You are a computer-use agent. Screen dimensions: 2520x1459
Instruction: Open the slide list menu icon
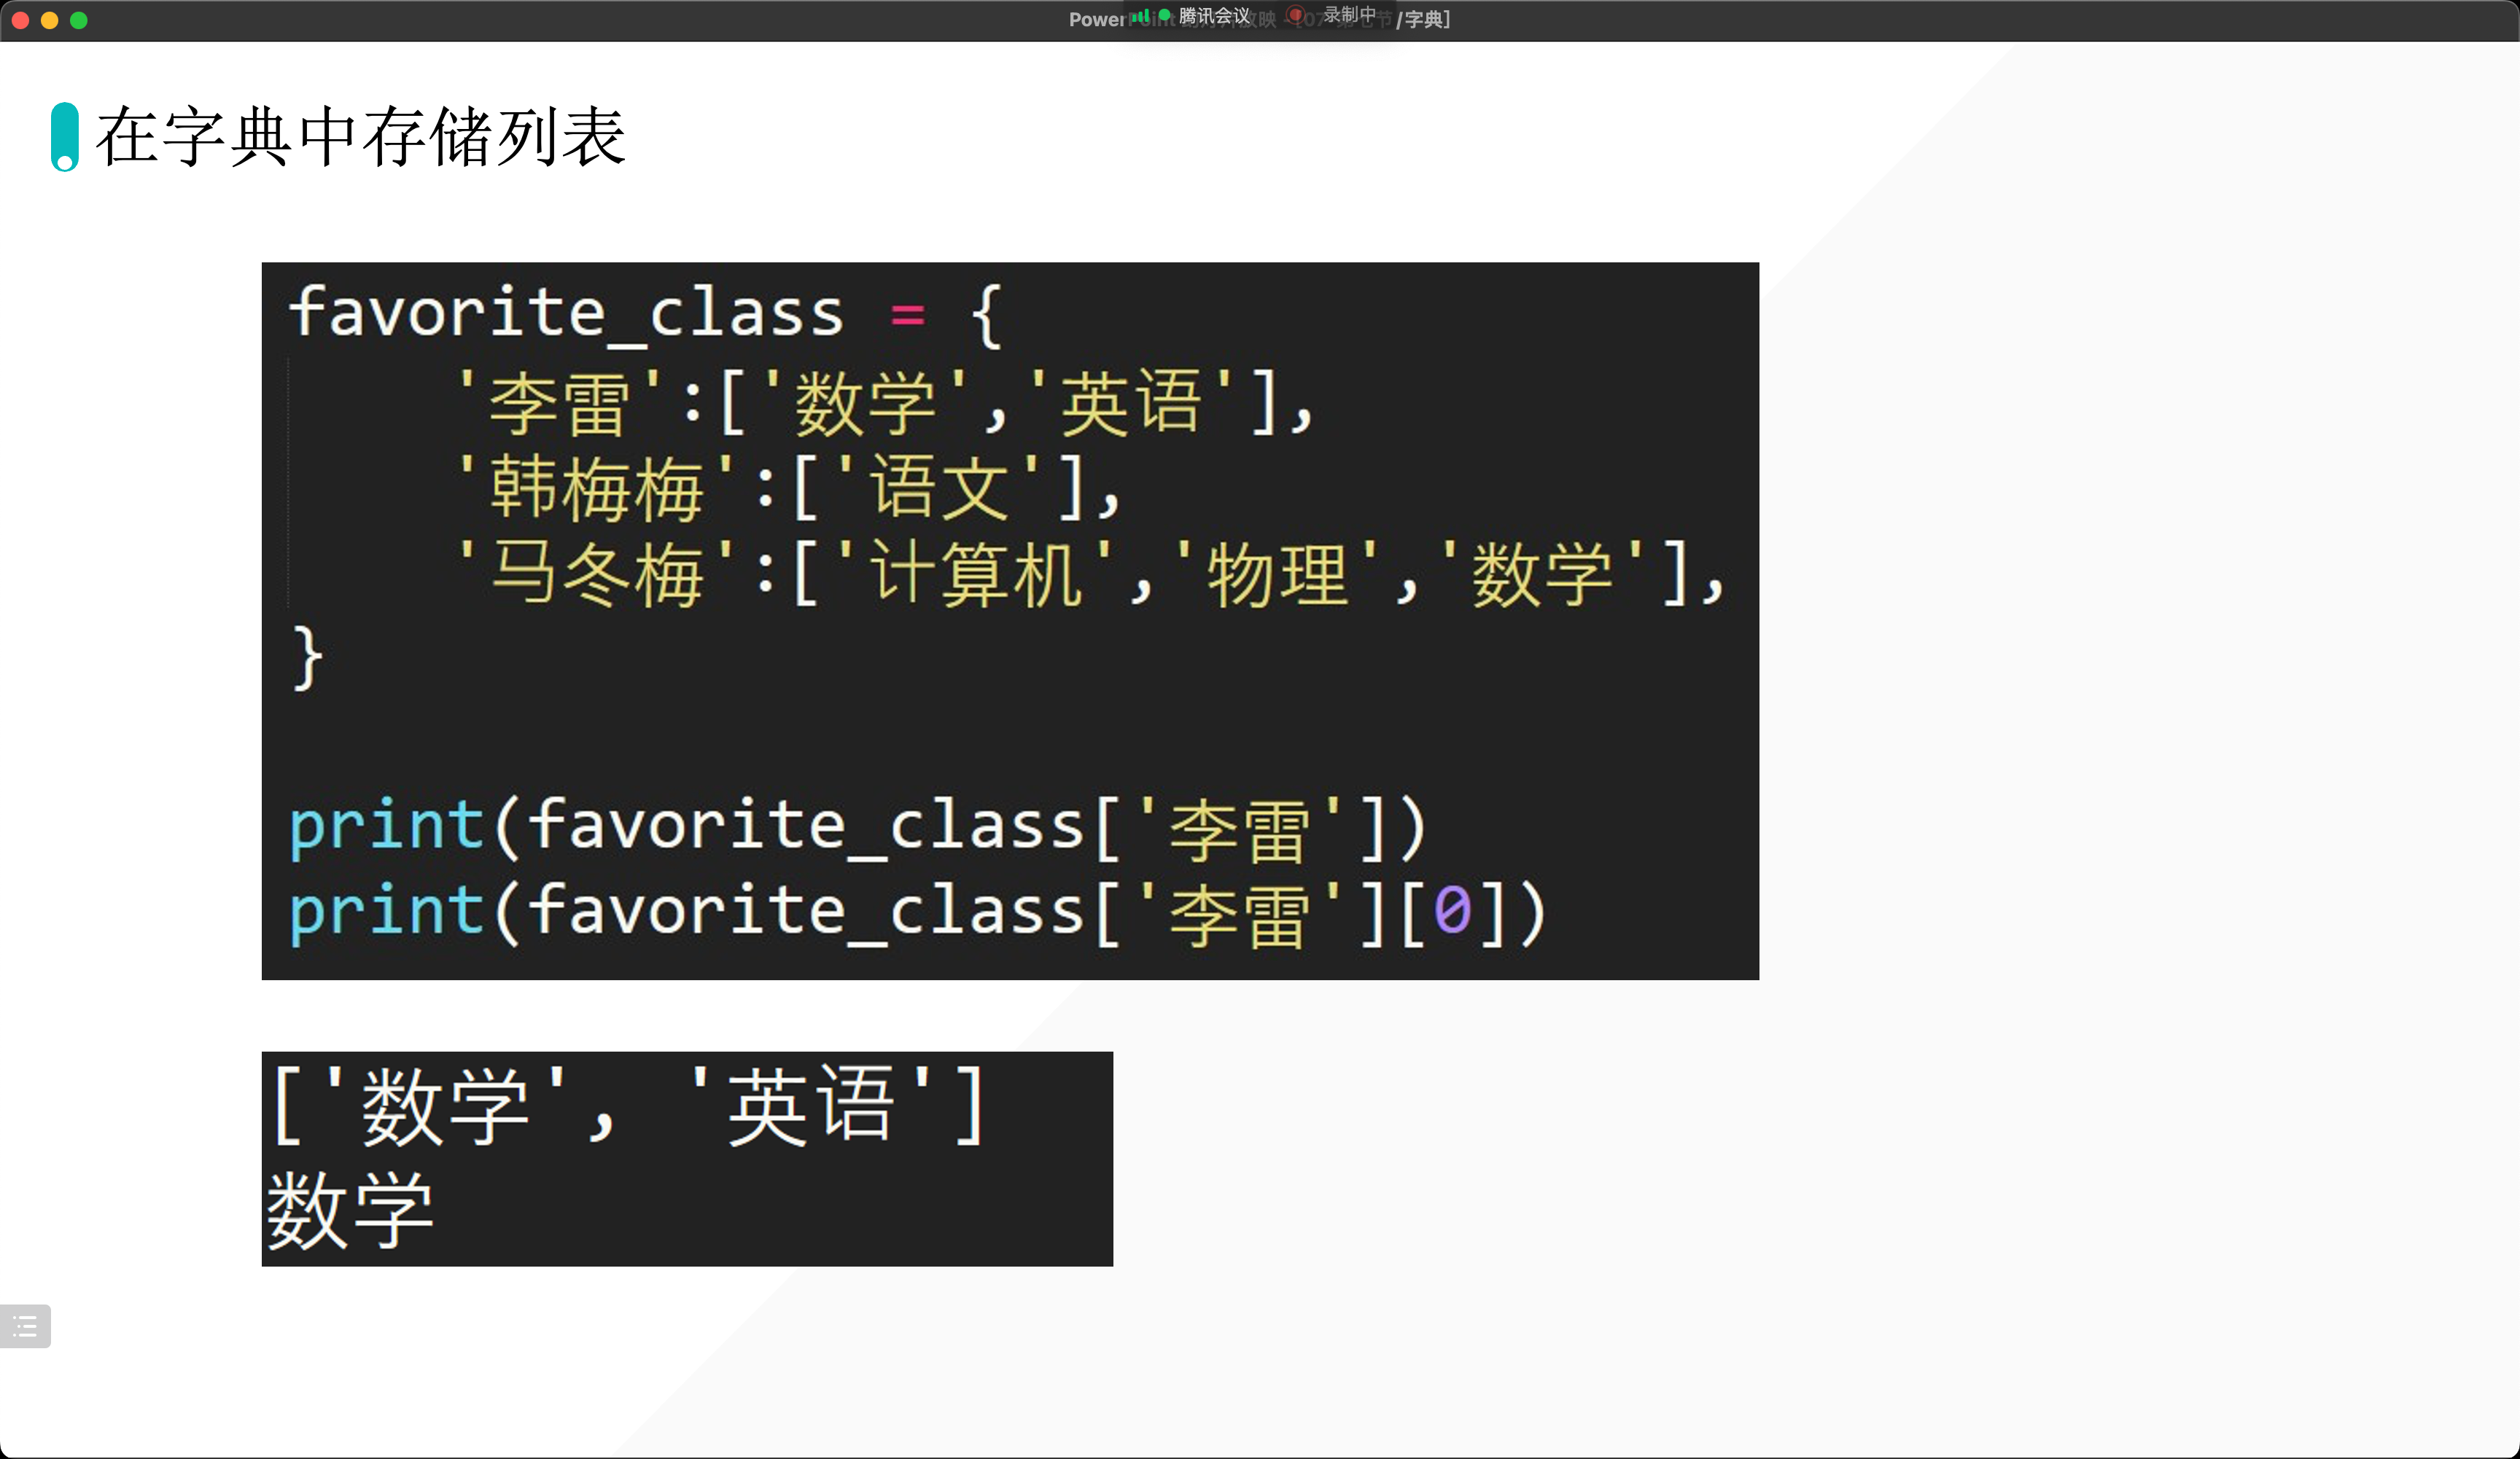click(x=25, y=1326)
